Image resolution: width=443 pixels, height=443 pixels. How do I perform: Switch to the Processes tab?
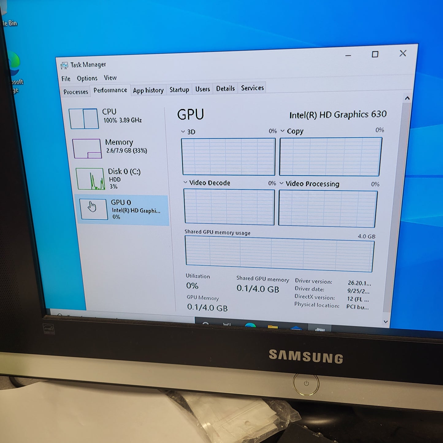76,92
